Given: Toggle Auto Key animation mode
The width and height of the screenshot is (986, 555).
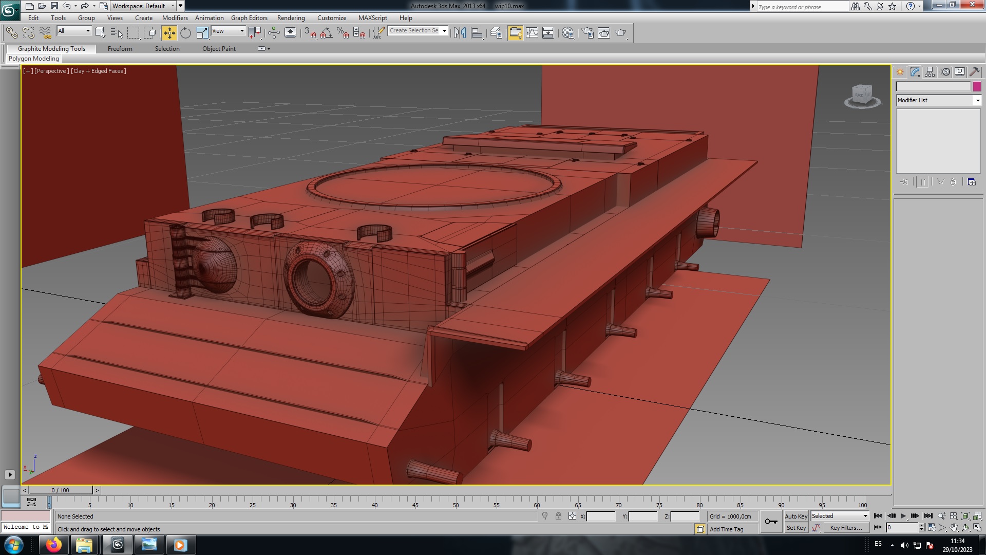Looking at the screenshot, I should [x=795, y=516].
